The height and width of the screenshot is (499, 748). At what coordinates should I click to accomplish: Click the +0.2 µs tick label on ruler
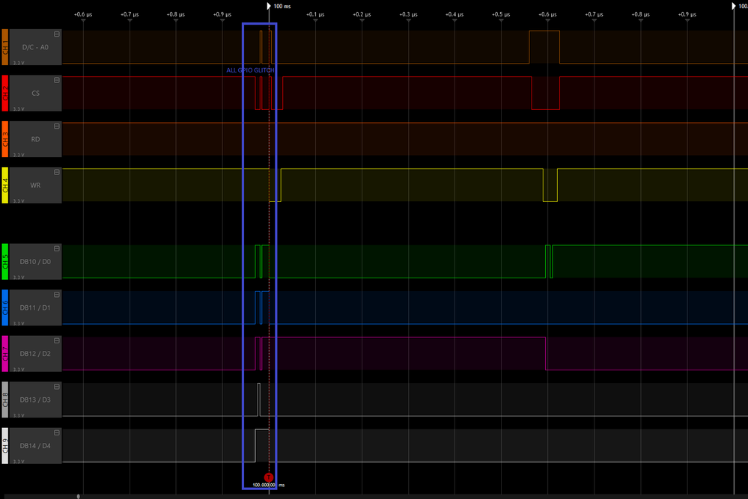[362, 14]
